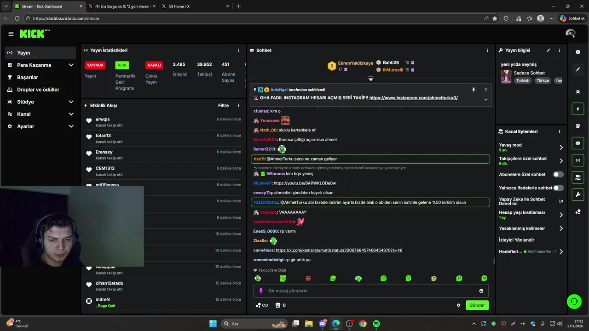
Task: Open Takipçilere özel sohbet settings arrow
Action: click(561, 161)
